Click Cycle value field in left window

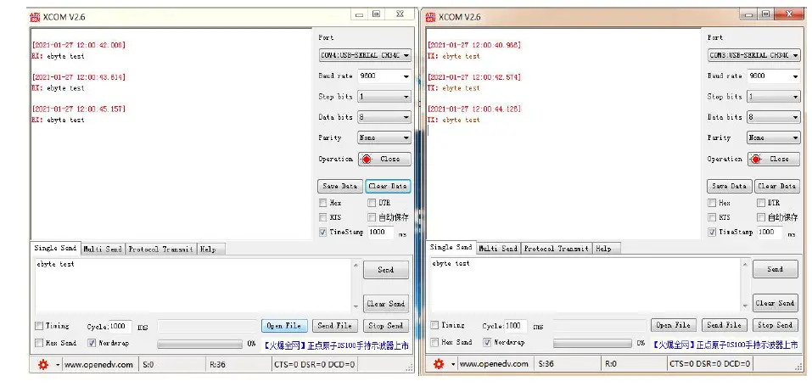120,327
